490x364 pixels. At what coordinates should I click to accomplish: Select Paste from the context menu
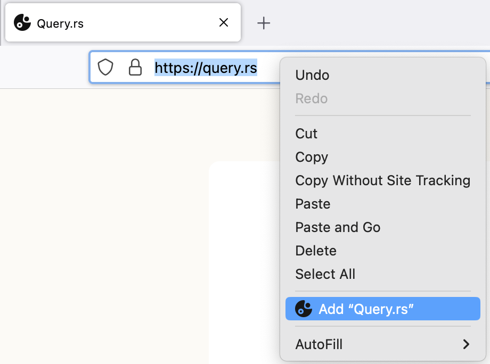coord(313,204)
